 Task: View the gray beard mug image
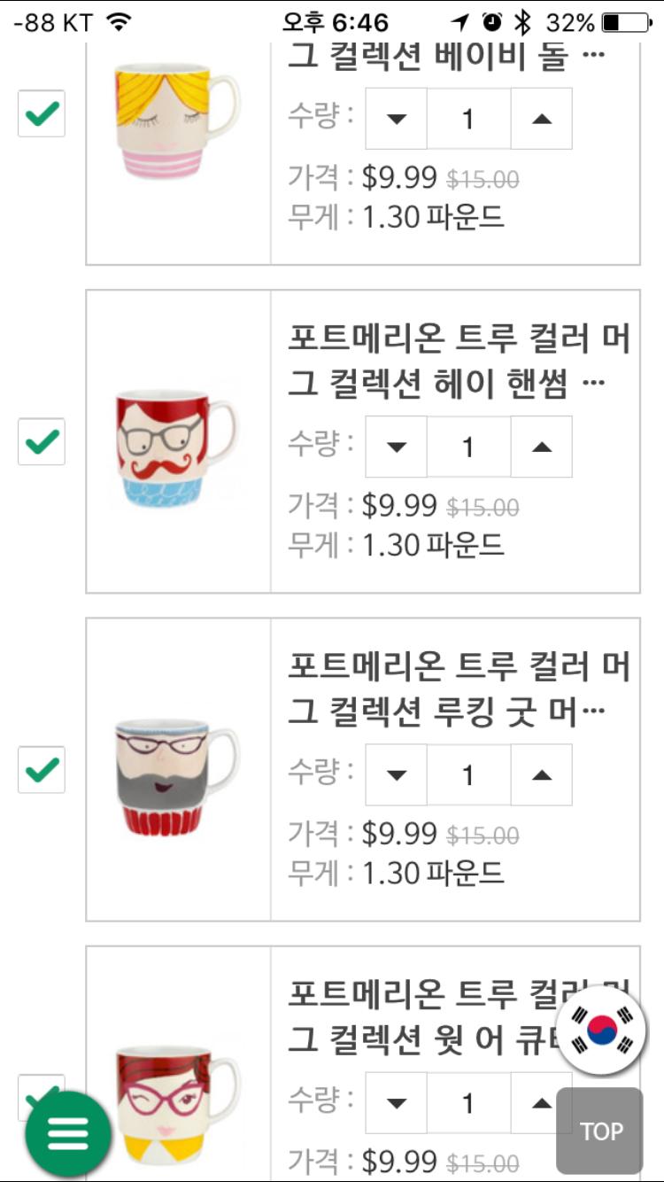(x=177, y=777)
